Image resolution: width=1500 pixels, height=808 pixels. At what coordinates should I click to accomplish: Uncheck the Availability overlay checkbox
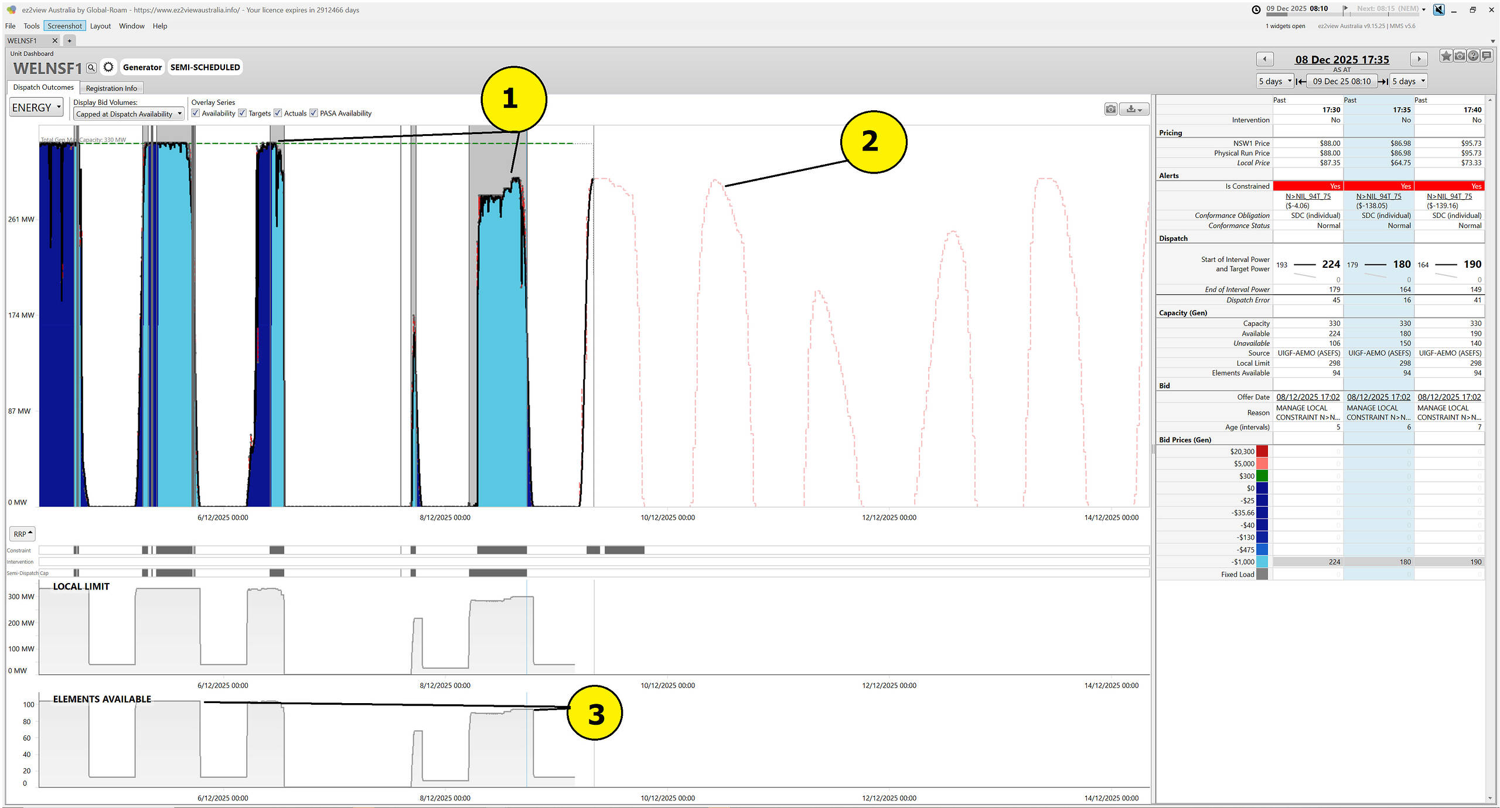pyautogui.click(x=196, y=113)
